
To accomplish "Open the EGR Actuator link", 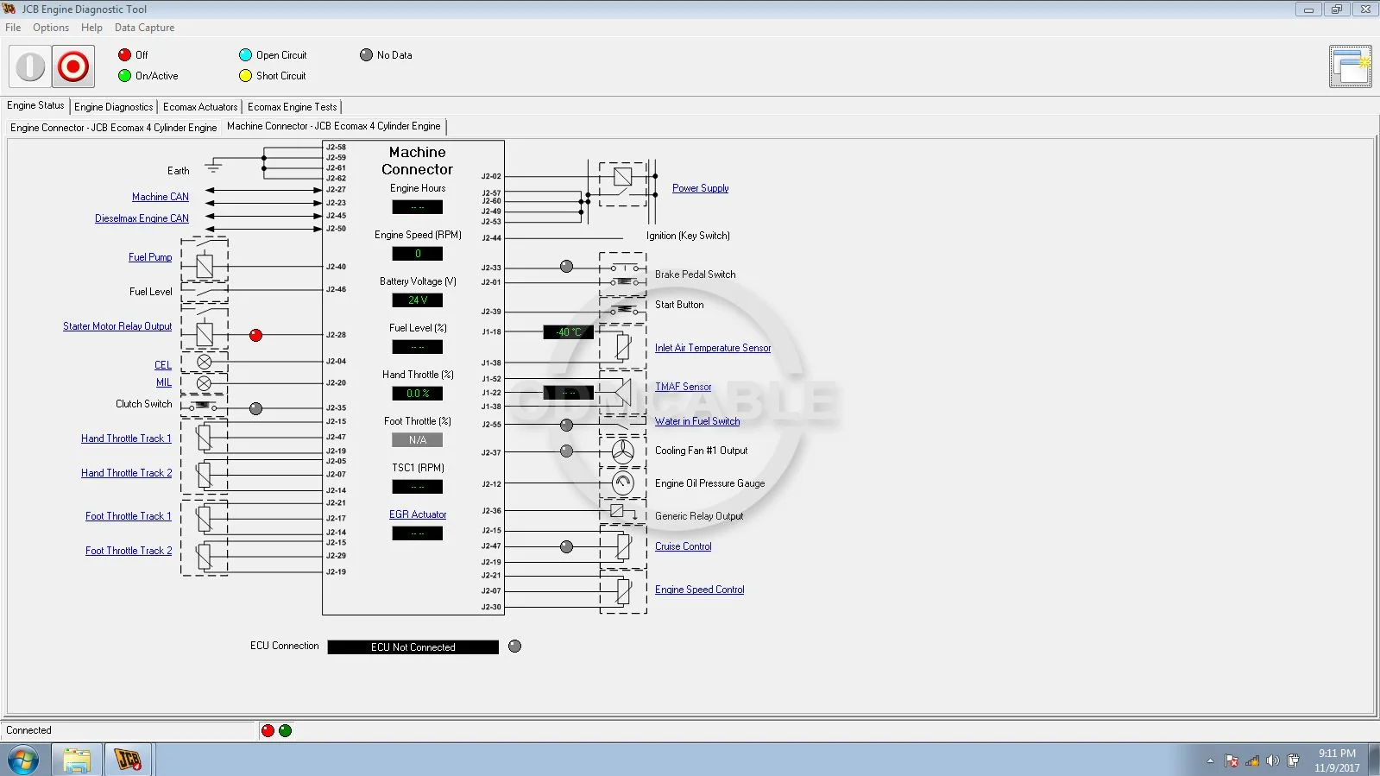I will (418, 514).
